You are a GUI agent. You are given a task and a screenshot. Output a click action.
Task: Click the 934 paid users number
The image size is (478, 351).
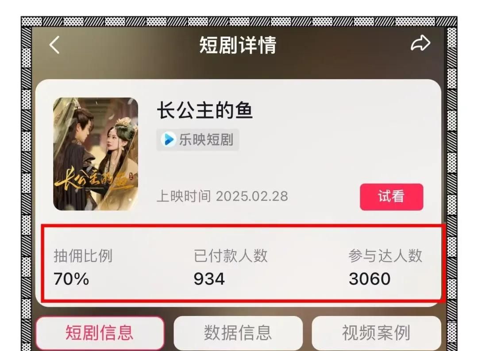point(209,279)
